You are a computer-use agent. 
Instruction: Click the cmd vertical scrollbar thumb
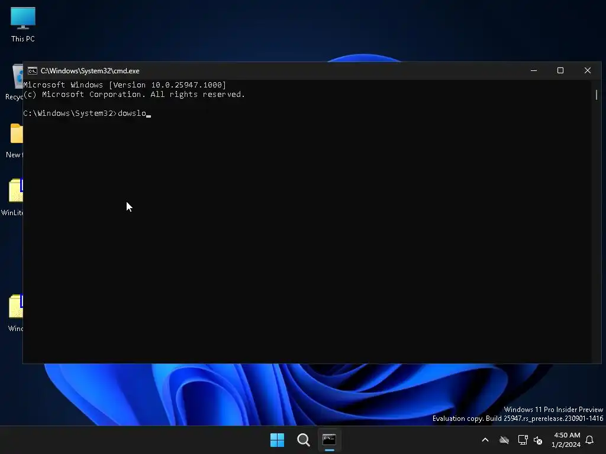click(597, 95)
